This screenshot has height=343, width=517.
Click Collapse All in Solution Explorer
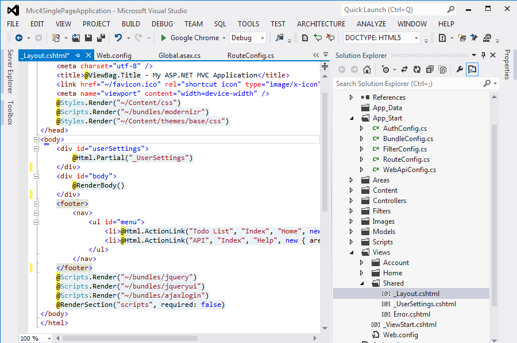pos(430,69)
